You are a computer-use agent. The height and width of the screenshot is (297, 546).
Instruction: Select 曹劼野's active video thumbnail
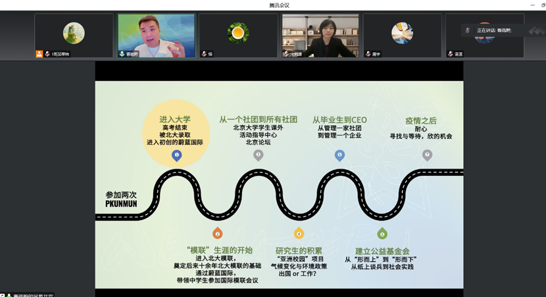(156, 33)
